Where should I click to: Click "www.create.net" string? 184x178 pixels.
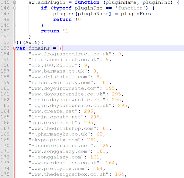53,111
